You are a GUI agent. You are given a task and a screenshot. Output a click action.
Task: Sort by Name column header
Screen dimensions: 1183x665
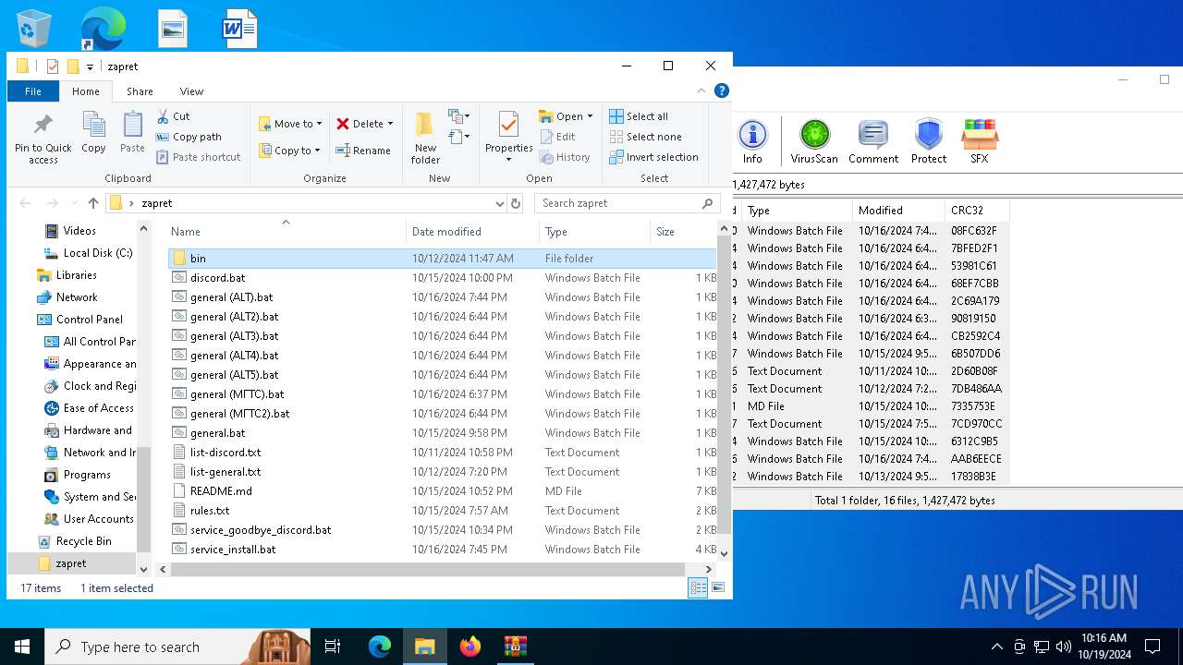[x=286, y=232]
